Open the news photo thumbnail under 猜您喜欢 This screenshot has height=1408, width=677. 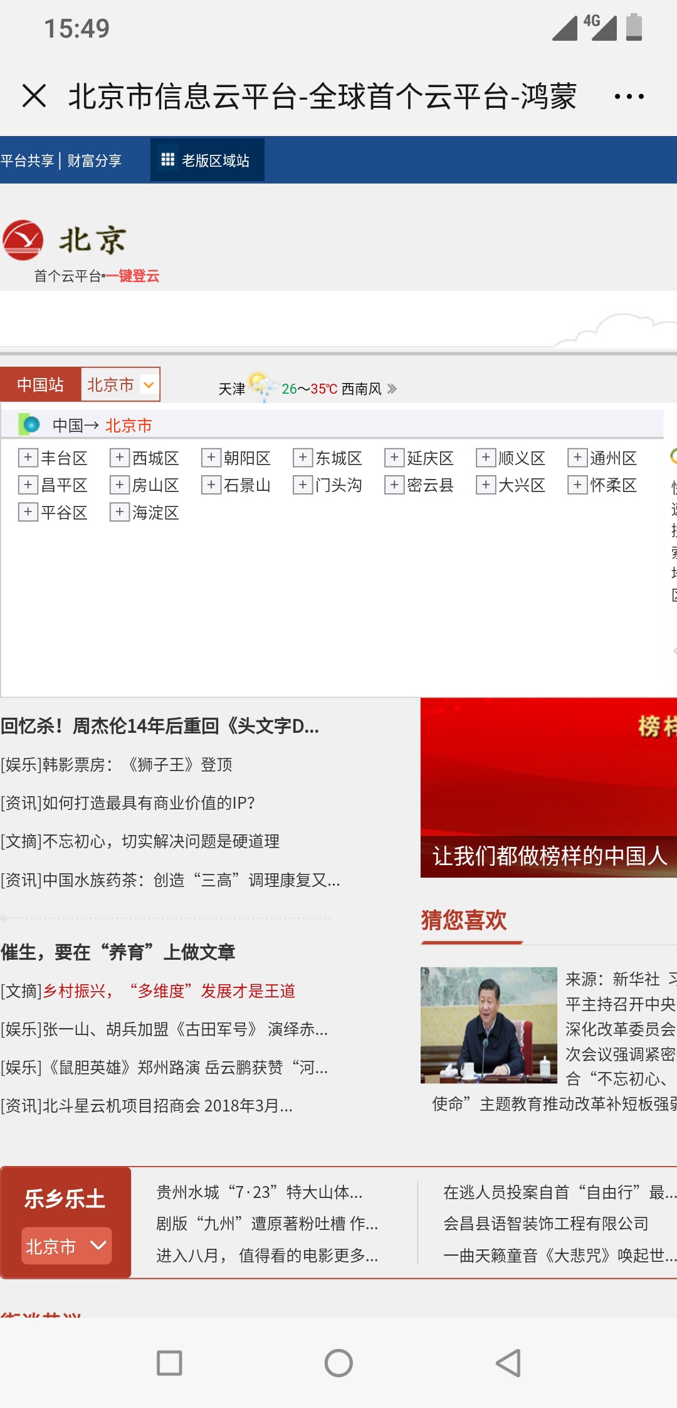coord(489,1025)
